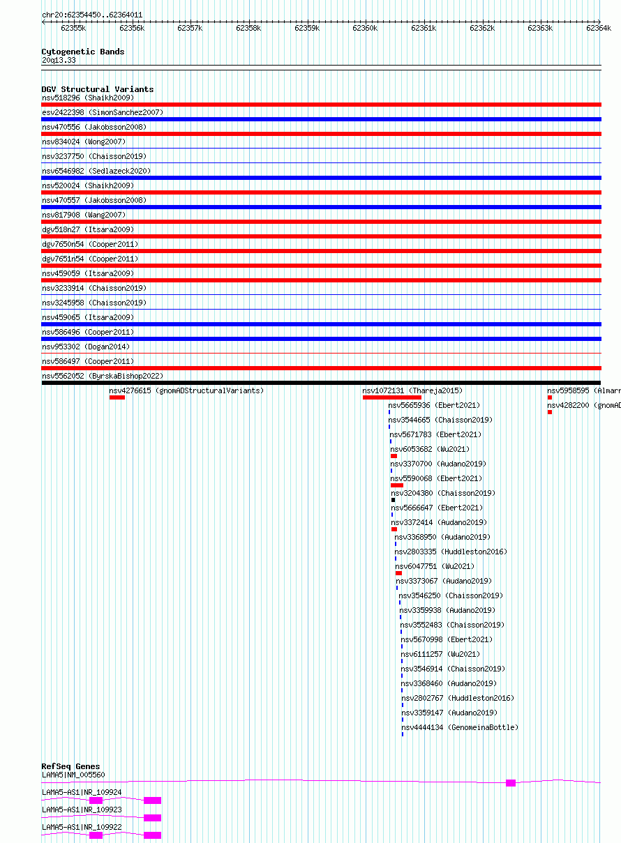Image resolution: width=621 pixels, height=843 pixels.
Task: Click the nsv6047751 (Wu2021) label
Action: (435, 566)
